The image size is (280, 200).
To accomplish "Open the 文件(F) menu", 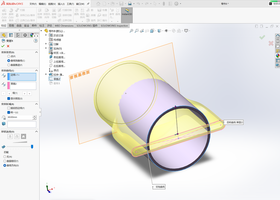I will tap(33, 4).
